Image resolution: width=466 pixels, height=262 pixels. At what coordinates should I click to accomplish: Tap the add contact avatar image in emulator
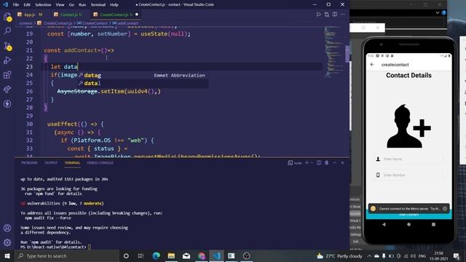(x=408, y=126)
